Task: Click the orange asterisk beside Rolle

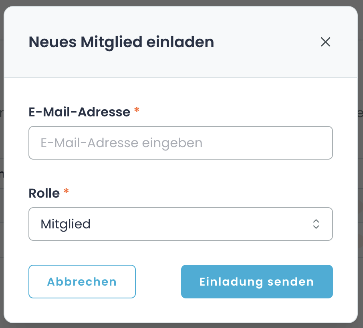Action: pyautogui.click(x=66, y=191)
